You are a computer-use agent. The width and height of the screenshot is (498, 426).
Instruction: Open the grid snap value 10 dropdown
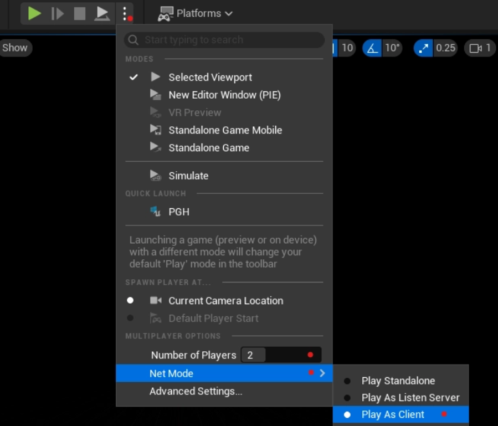point(347,48)
